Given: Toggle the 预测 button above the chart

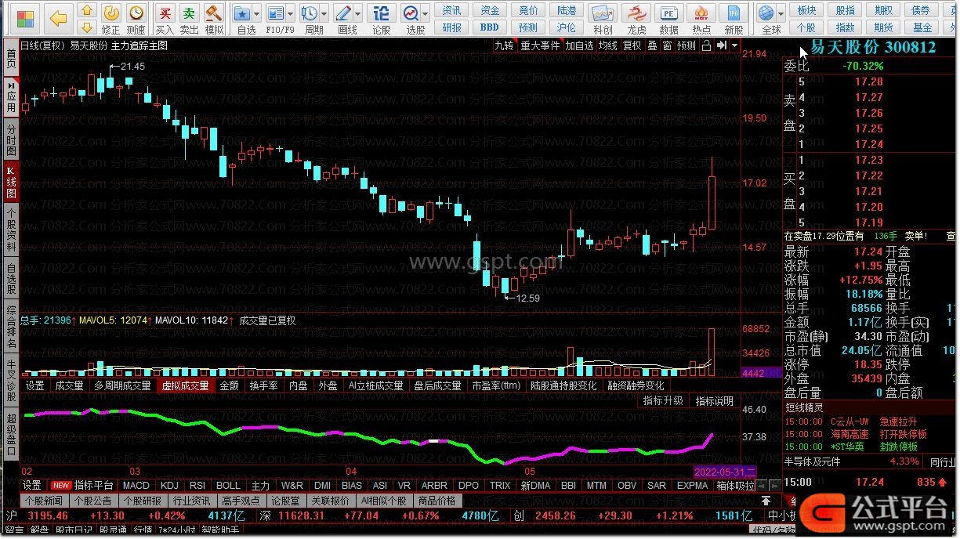Looking at the screenshot, I should pyautogui.click(x=686, y=45).
